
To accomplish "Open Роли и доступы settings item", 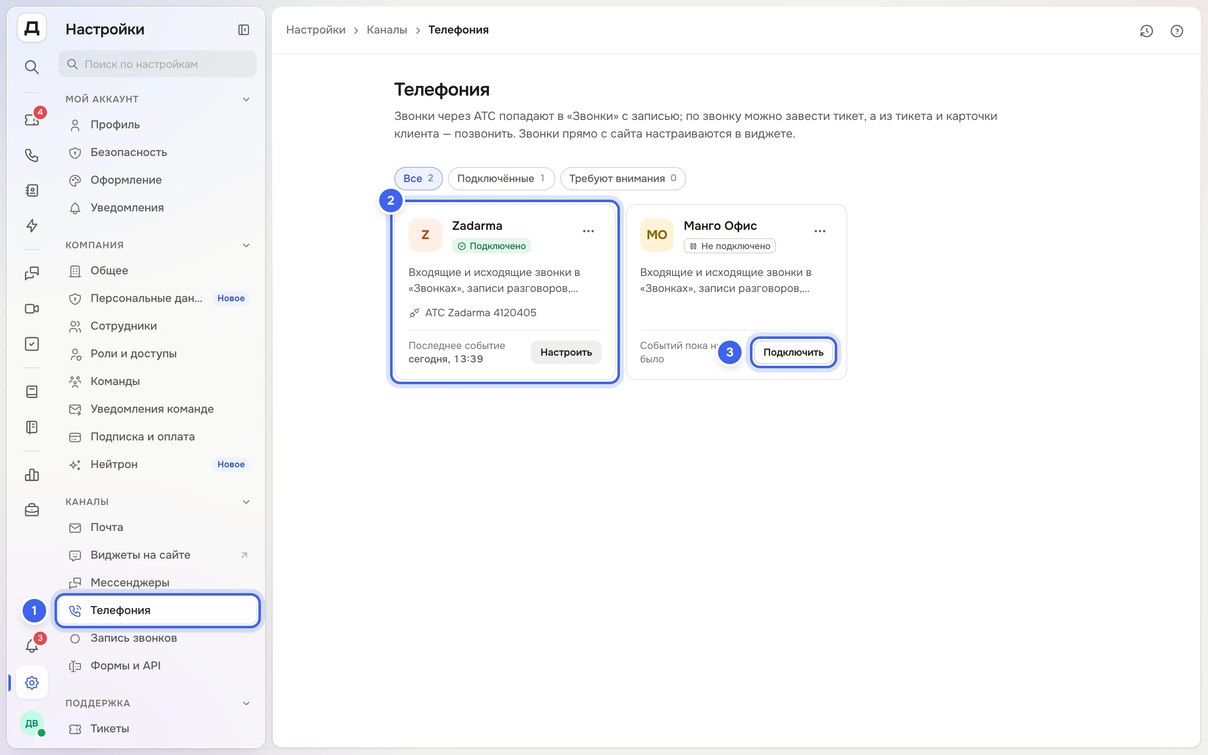I will point(158,354).
